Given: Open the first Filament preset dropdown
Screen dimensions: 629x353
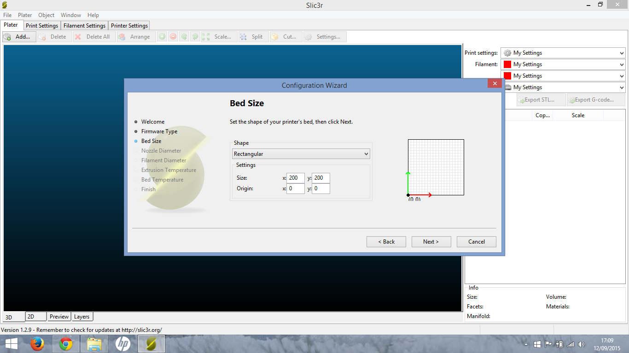Looking at the screenshot, I should [563, 64].
